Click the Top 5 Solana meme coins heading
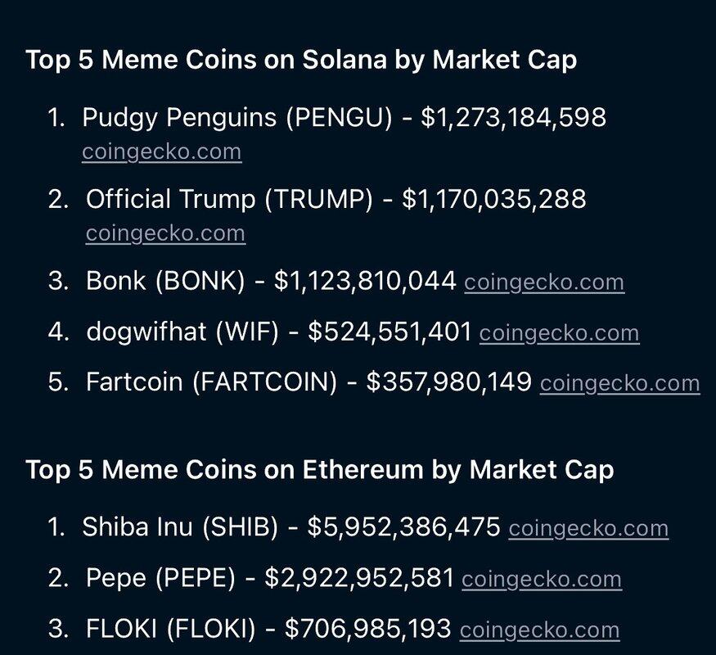The height and width of the screenshot is (655, 716). (301, 60)
